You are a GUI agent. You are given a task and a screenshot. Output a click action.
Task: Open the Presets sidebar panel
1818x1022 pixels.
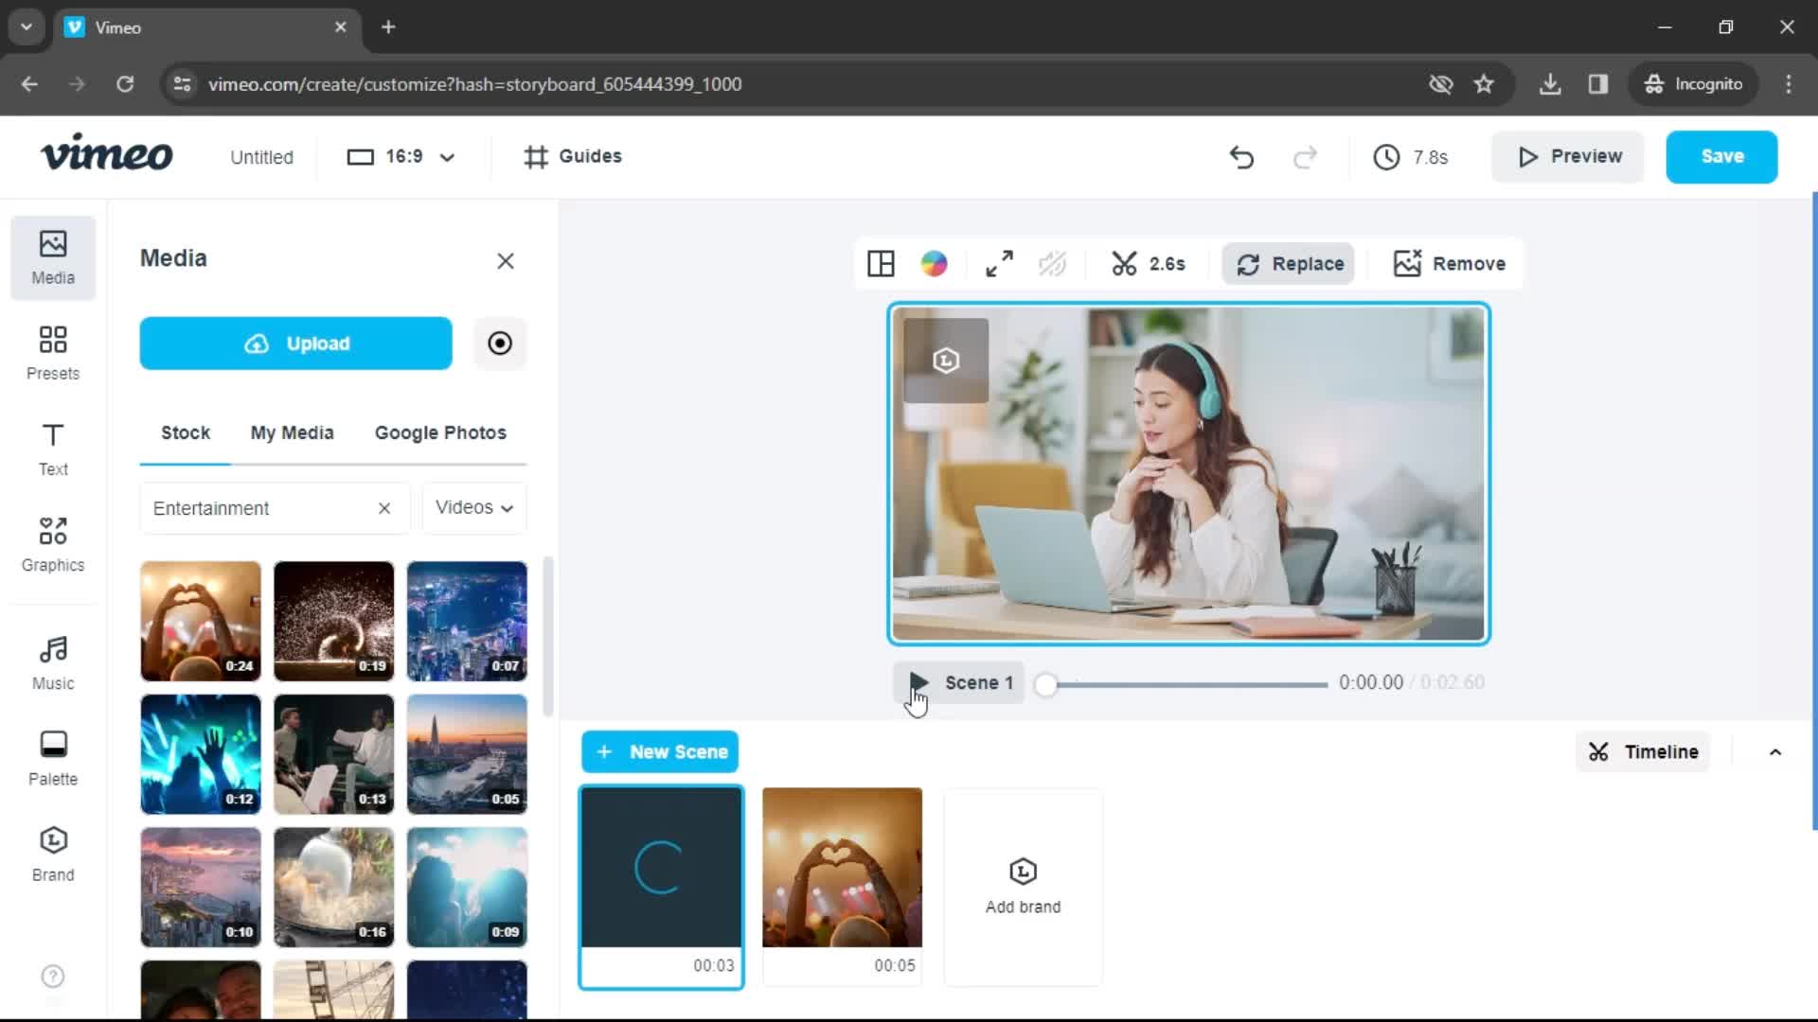(53, 353)
